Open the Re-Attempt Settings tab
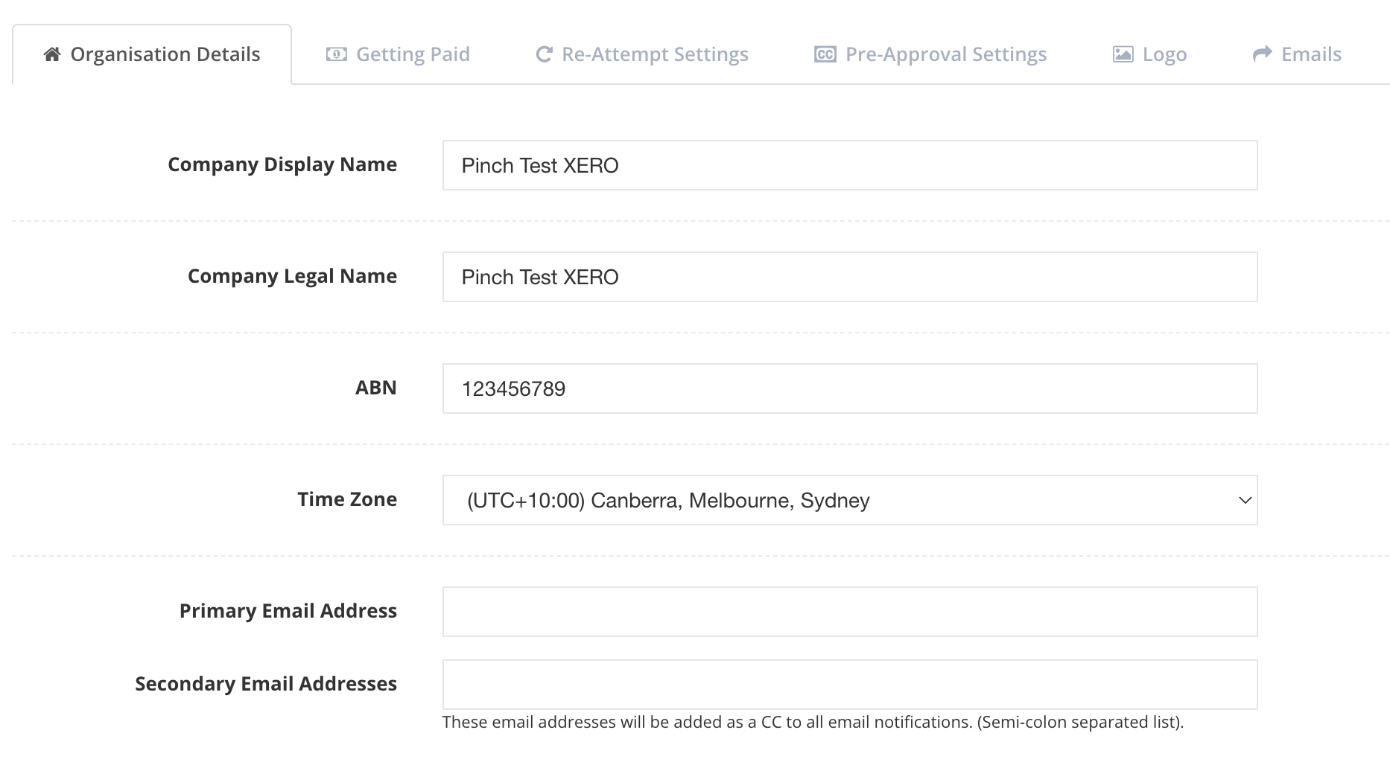Viewport: 1390px width, 762px height. 642,54
